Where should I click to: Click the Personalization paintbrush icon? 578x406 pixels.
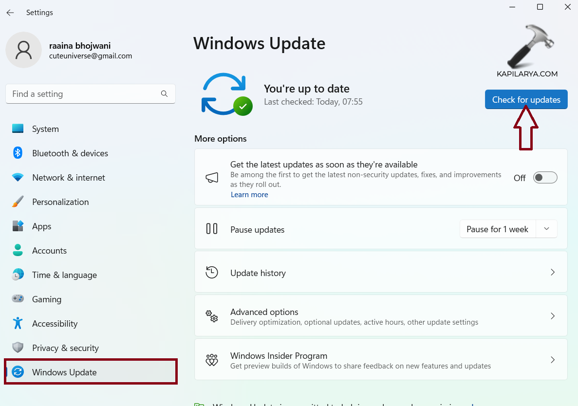pyautogui.click(x=18, y=202)
